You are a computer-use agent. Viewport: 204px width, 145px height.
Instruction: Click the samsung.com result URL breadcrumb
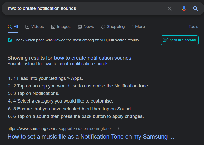tap(59, 128)
